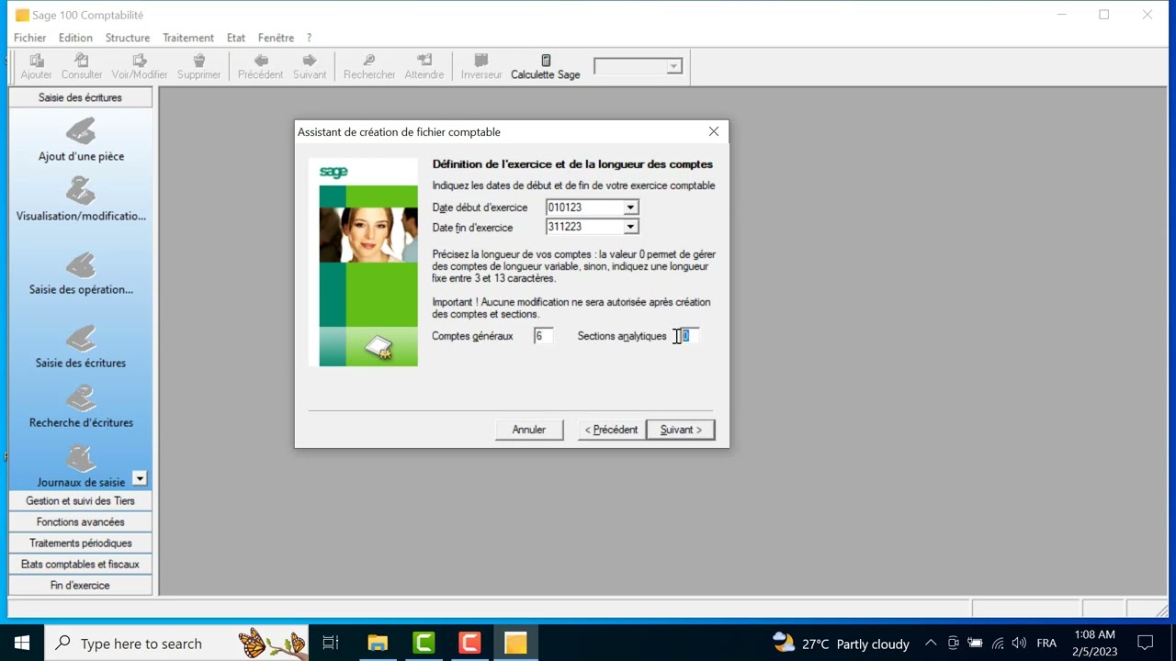The image size is (1176, 661).
Task: Click the Voir/Modifier toolbar icon
Action: [140, 61]
